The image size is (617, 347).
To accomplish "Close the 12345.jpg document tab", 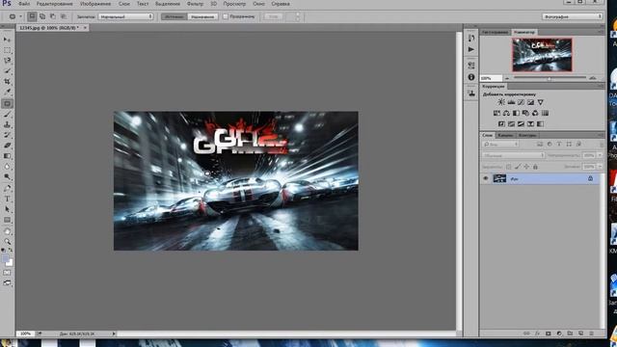I will (x=85, y=28).
